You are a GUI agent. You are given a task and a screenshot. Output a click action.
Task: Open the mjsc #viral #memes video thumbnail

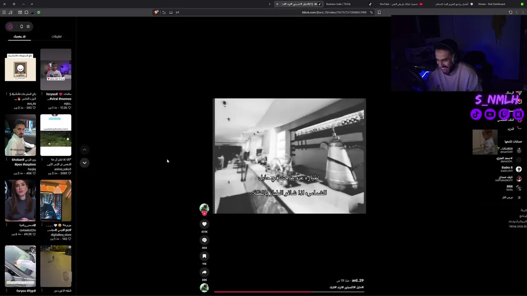56,69
